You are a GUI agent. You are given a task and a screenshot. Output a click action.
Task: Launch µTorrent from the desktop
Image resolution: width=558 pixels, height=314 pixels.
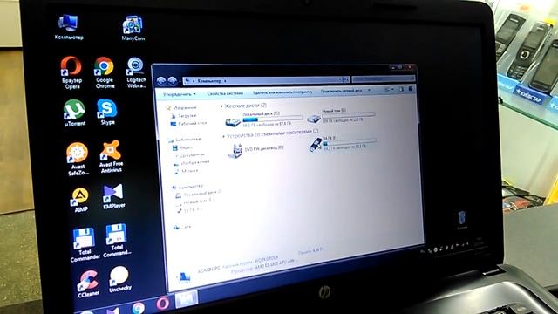tap(75, 113)
